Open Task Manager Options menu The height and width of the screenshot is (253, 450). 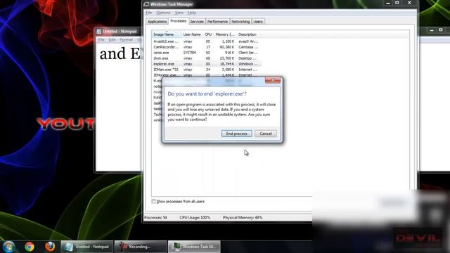[x=163, y=13]
